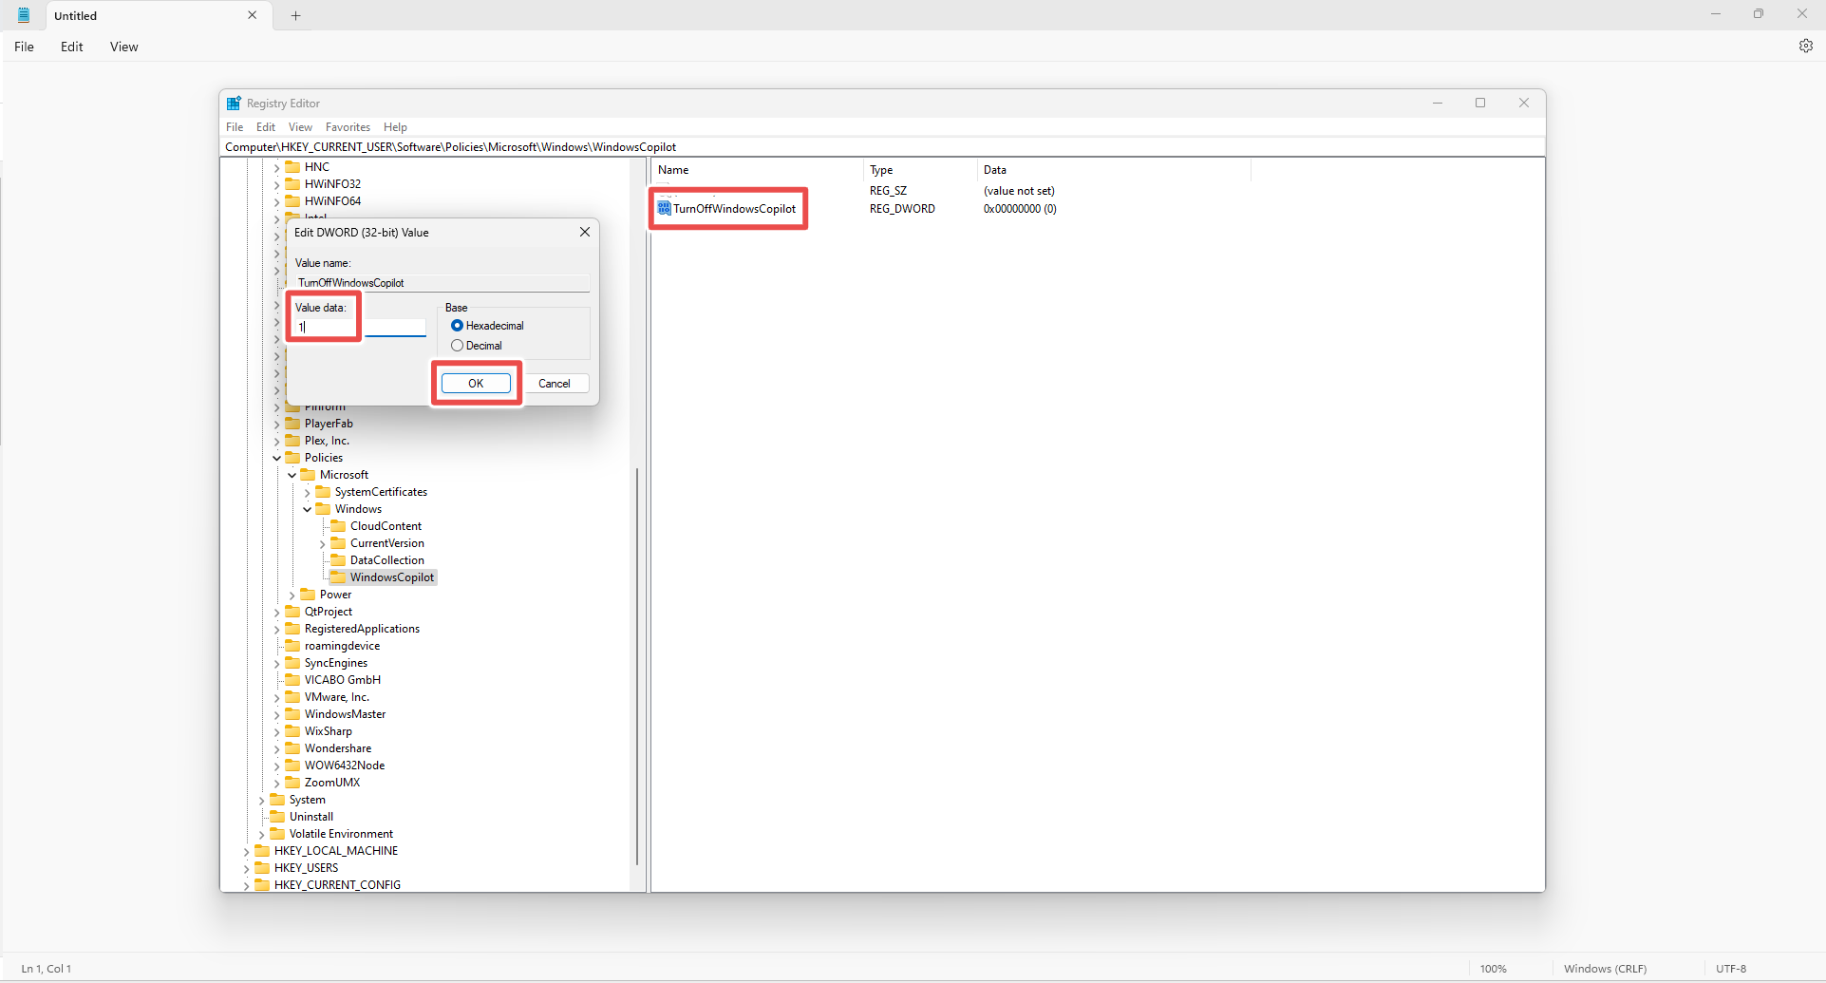Expand the HKEY_CURRENT_CONFIG hive
1826x983 pixels.
click(x=247, y=885)
